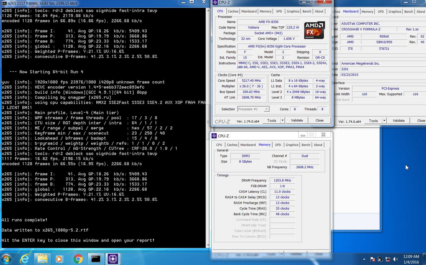This screenshot has height=265, width=426.
Task: Click the Action Center flag tray icon
Action: click(372, 259)
